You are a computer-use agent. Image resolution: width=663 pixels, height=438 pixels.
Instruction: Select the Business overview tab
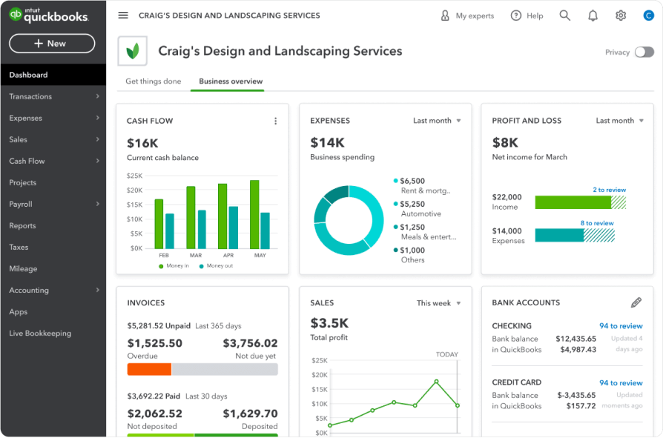coord(231,81)
